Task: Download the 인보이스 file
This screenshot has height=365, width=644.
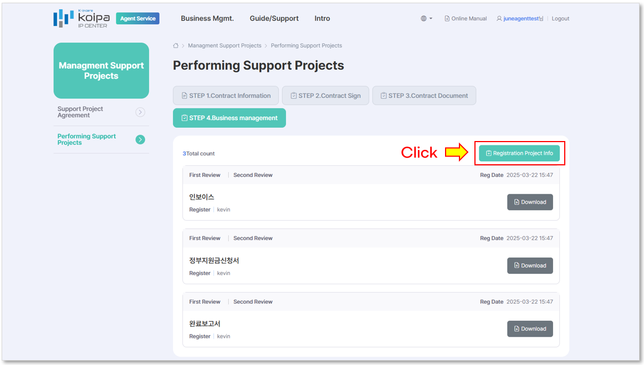Action: 530,202
